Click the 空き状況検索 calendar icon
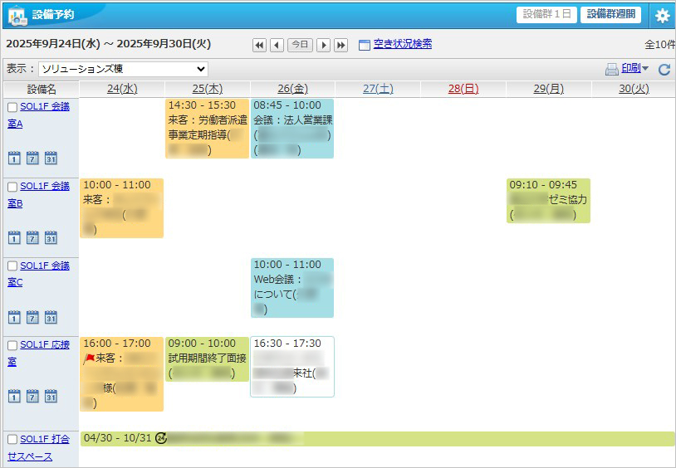The image size is (676, 468). [x=365, y=45]
